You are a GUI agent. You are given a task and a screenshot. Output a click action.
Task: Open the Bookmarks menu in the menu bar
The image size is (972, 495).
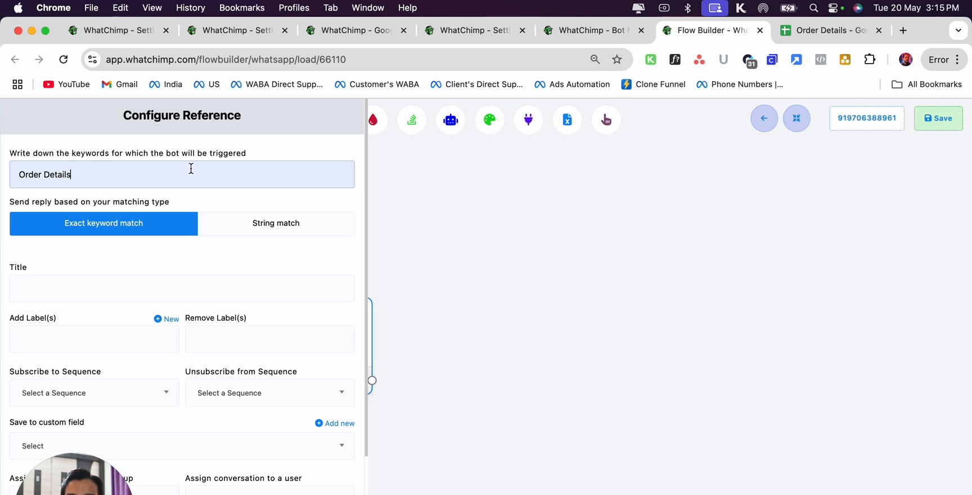coord(242,8)
